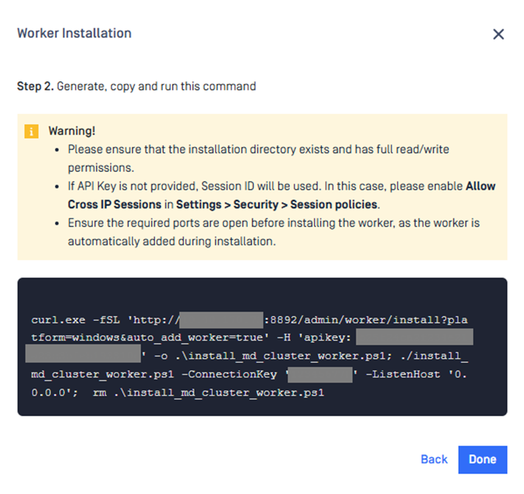Click the 'Step 2.' instruction label
Screen dimensions: 524x494
(x=35, y=86)
